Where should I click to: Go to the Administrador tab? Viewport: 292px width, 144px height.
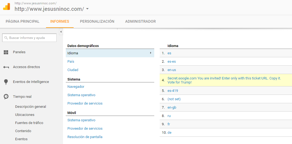(140, 21)
